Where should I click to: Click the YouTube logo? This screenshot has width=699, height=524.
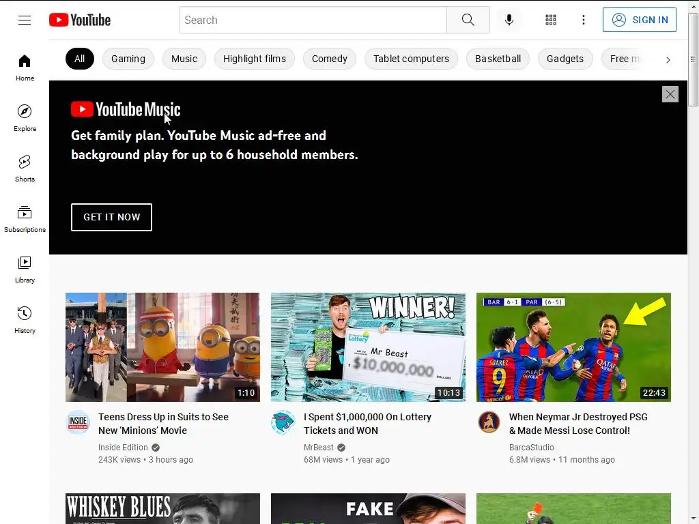(80, 20)
